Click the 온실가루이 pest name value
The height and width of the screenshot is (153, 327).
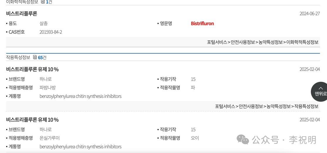[50, 138]
